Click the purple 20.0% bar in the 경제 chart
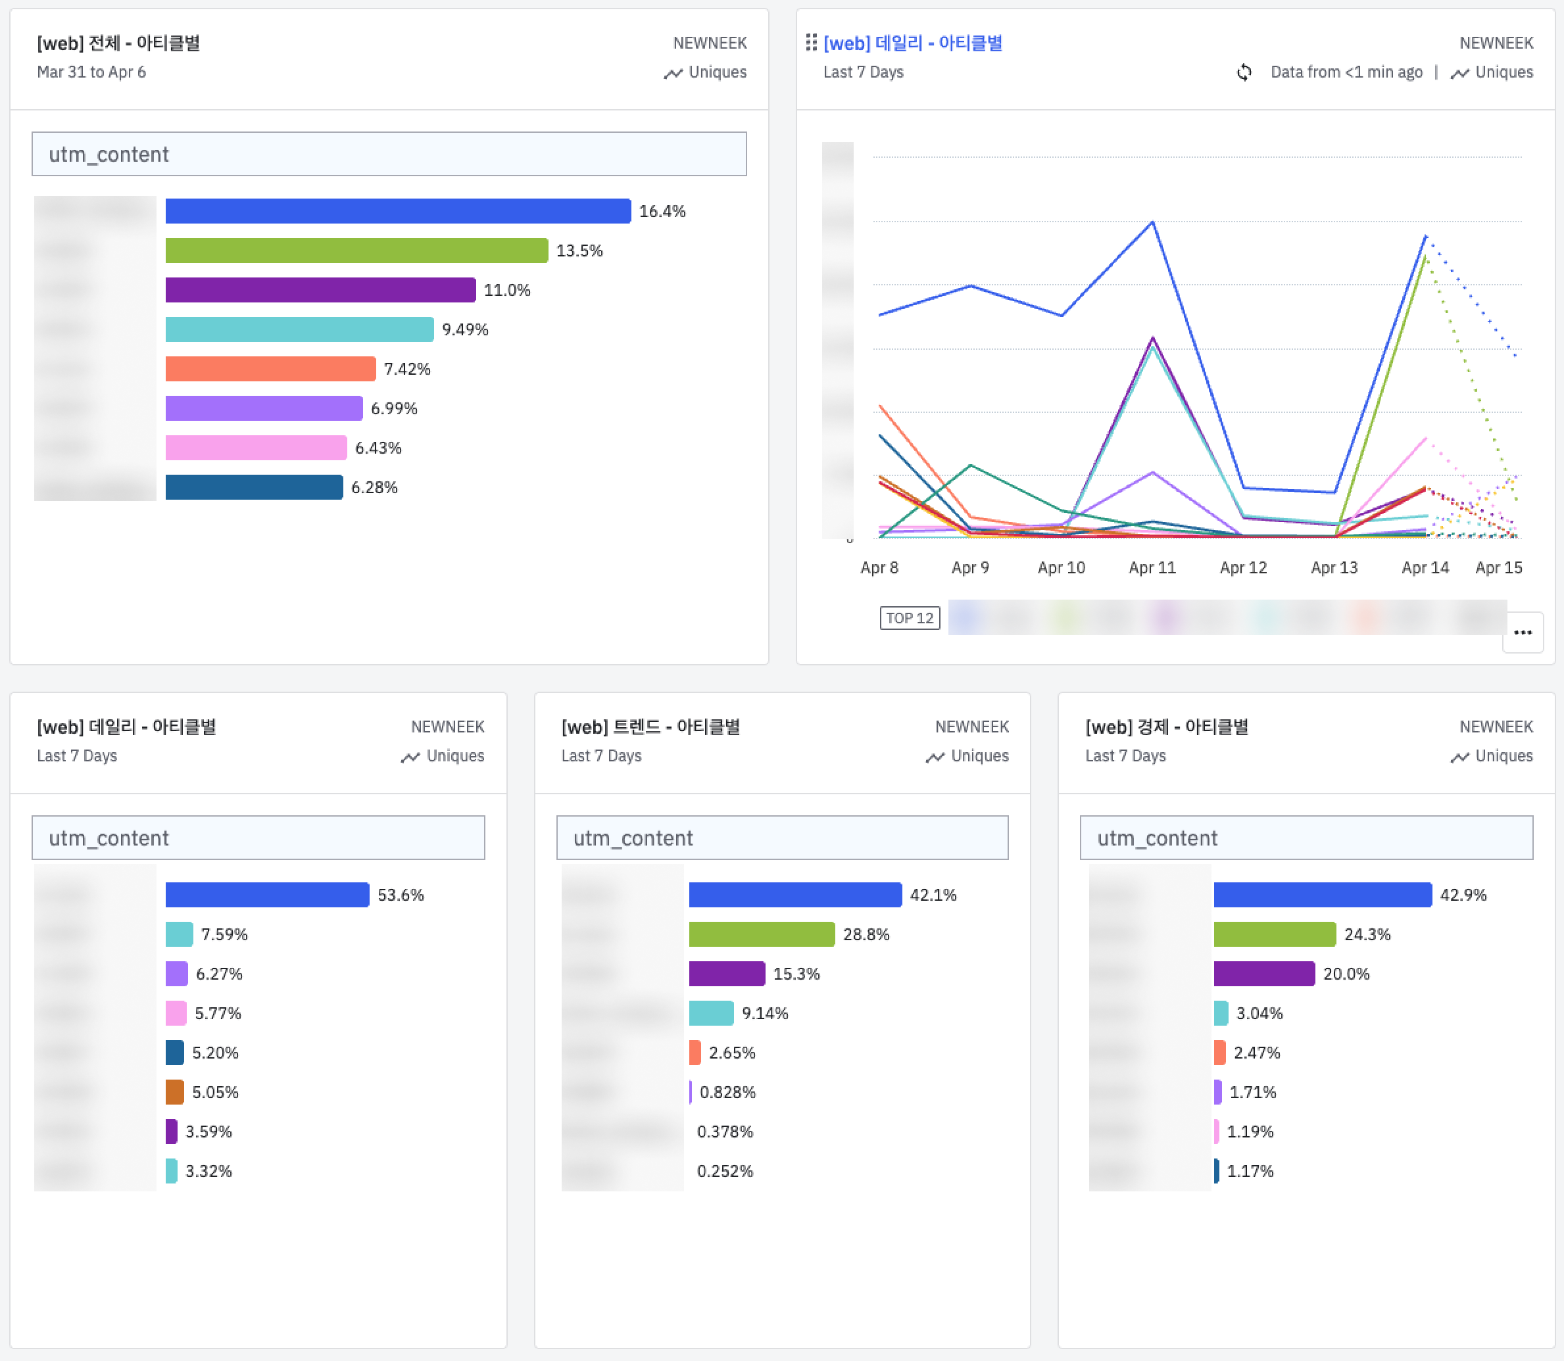The width and height of the screenshot is (1564, 1361). (x=1264, y=974)
